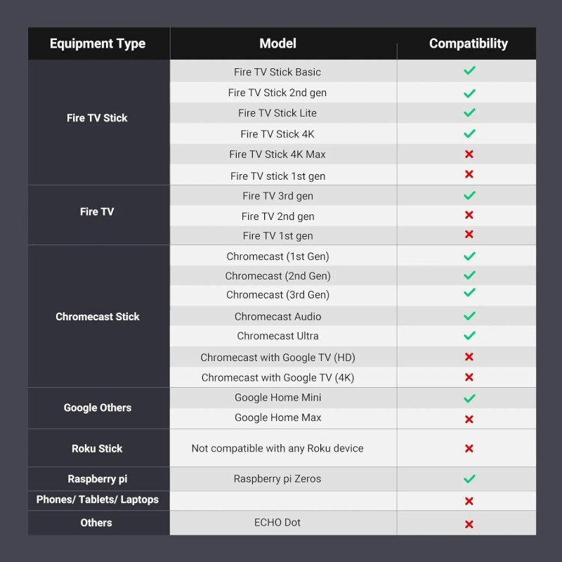Click the Chromecast Stick category cell
This screenshot has width=562, height=562.
coord(99,316)
